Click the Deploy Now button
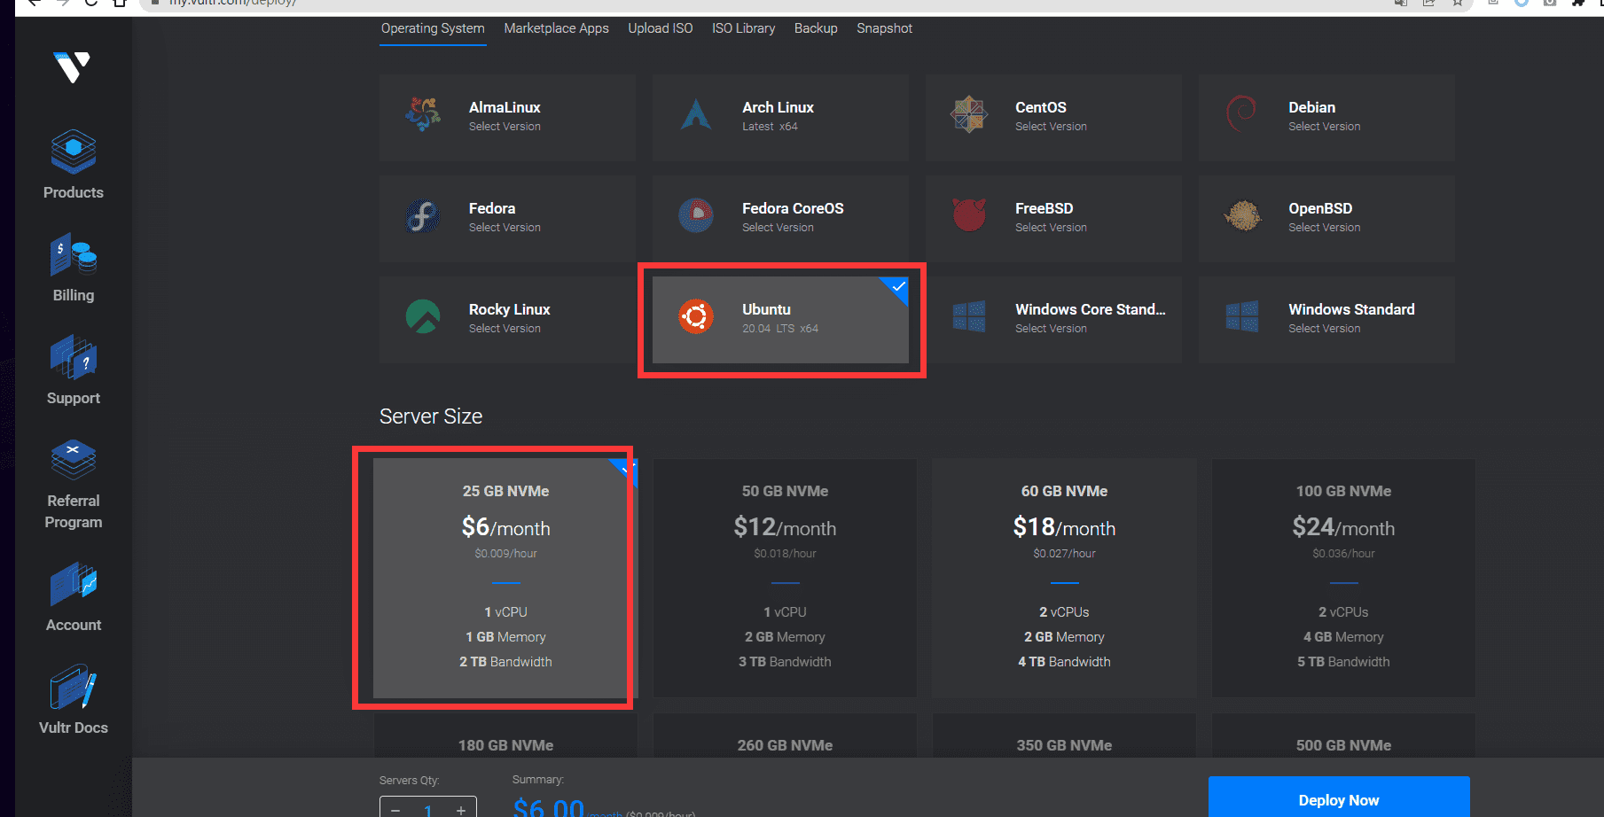Viewport: 1604px width, 817px height. 1339,798
